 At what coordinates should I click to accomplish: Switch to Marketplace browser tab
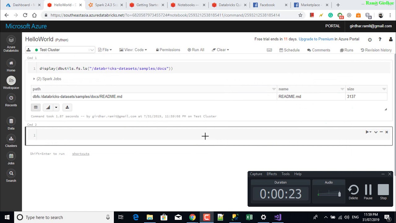coord(312,5)
